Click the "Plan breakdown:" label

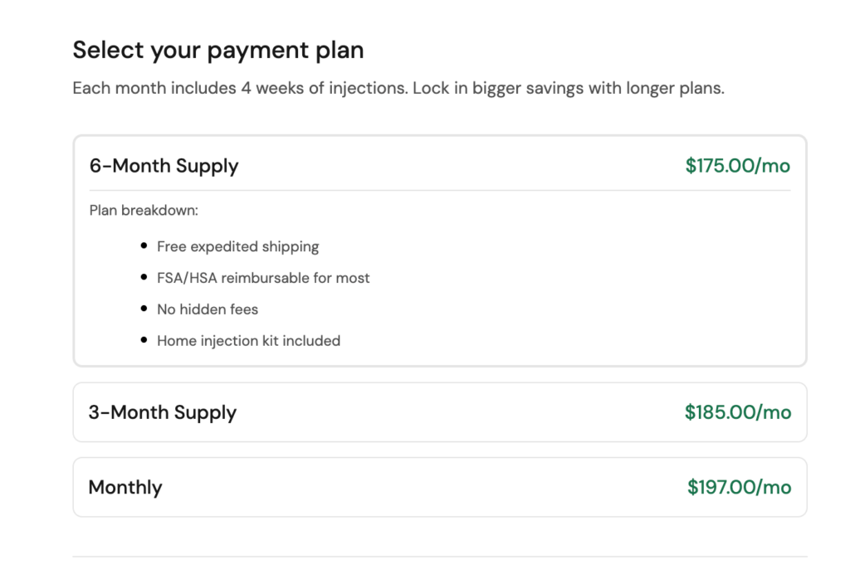144,211
